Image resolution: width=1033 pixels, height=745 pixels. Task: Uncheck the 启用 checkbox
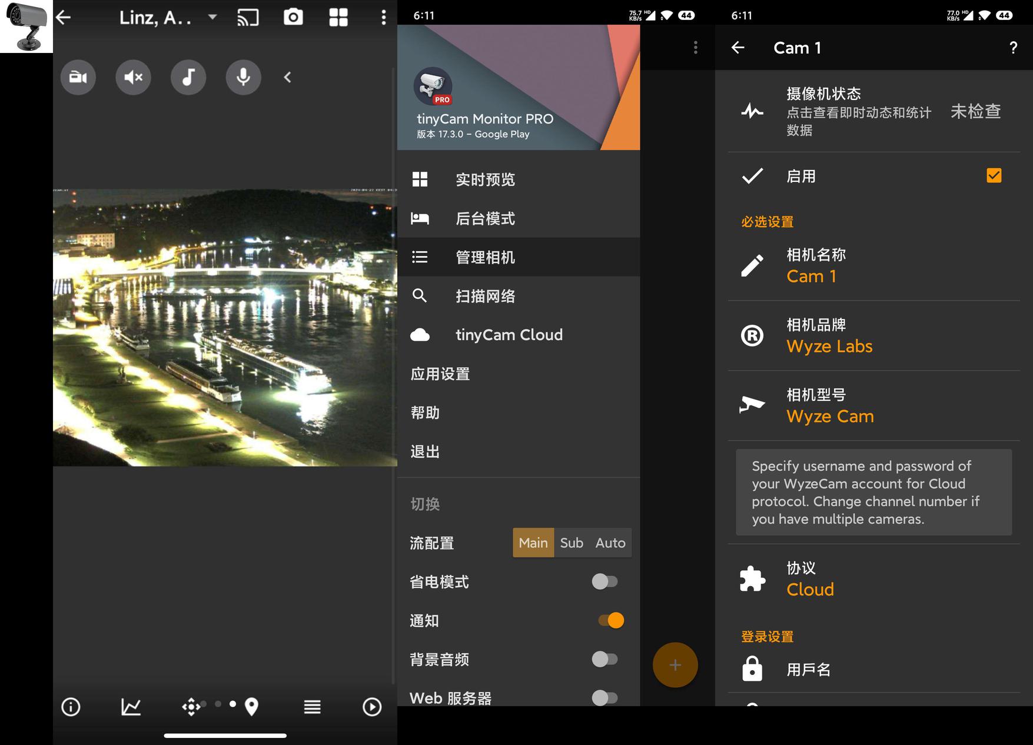[x=994, y=176]
